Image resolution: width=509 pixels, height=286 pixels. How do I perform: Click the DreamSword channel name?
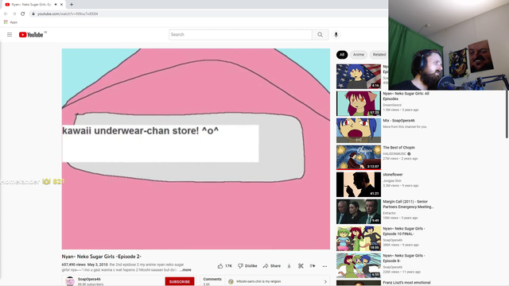[392, 105]
